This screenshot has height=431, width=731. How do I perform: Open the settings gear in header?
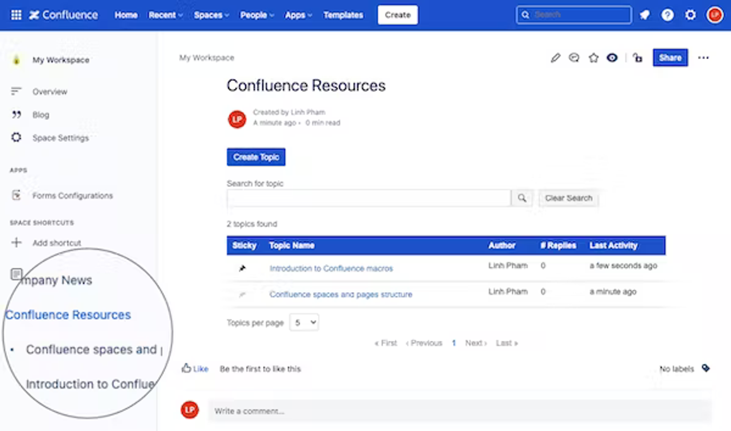tap(691, 15)
